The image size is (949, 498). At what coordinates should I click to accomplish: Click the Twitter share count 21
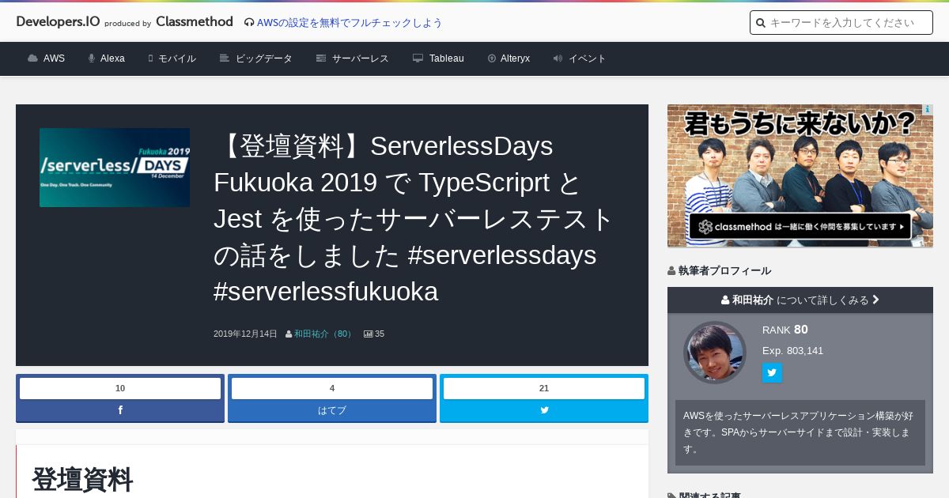pyautogui.click(x=544, y=388)
